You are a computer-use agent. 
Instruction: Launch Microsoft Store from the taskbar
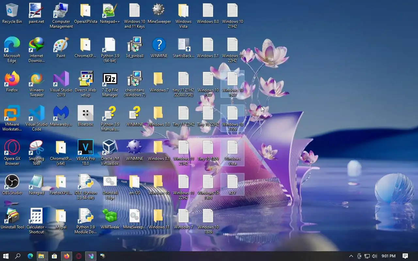pyautogui.click(x=55, y=256)
